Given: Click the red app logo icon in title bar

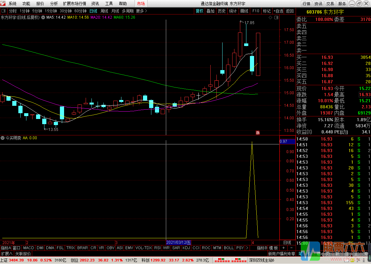Looking at the screenshot, I should point(4,4).
